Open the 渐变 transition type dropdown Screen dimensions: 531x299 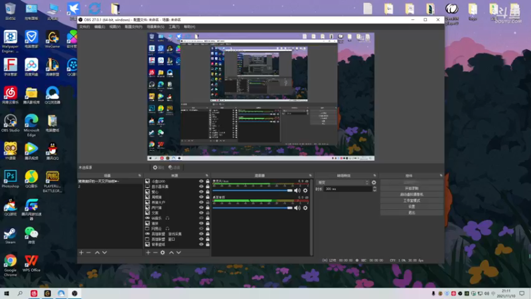point(342,182)
